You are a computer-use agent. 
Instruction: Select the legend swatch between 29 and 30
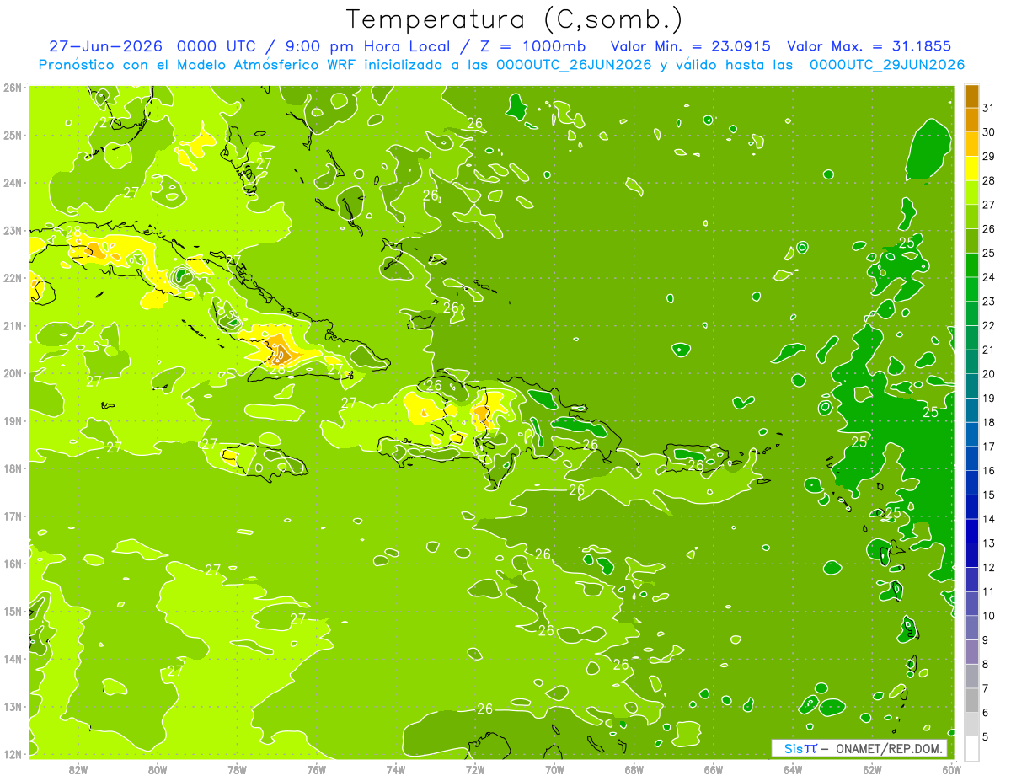click(971, 144)
